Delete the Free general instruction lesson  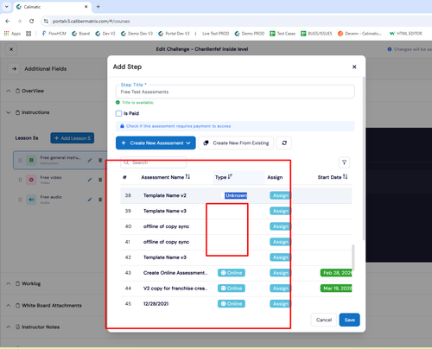point(100,160)
